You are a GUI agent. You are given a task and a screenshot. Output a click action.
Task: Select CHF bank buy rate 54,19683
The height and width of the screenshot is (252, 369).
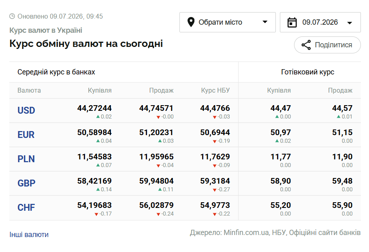pos(94,205)
